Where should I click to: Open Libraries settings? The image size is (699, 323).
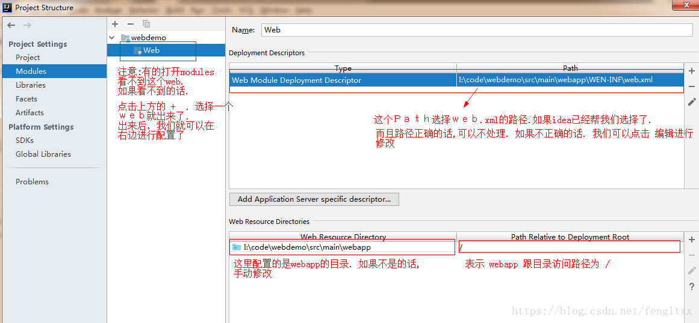point(31,85)
